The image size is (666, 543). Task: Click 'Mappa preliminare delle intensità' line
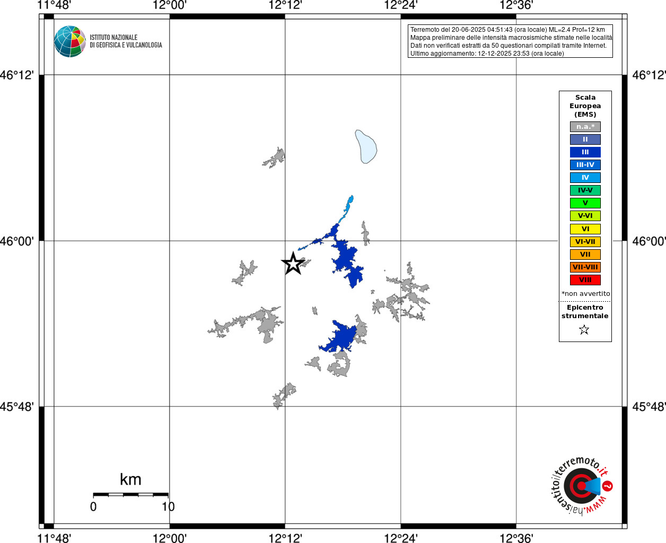[511, 38]
